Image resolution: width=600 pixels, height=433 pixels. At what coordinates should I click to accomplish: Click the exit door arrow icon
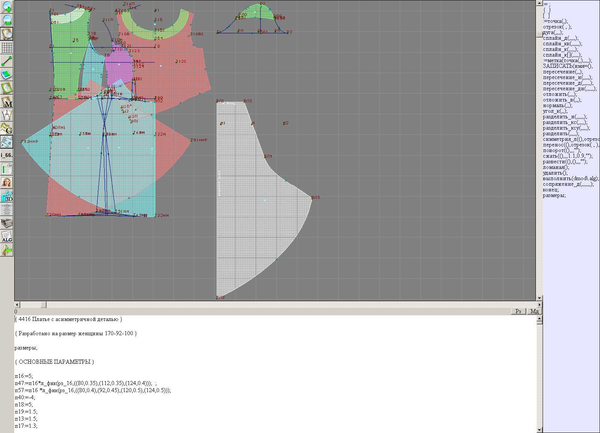[x=7, y=250]
